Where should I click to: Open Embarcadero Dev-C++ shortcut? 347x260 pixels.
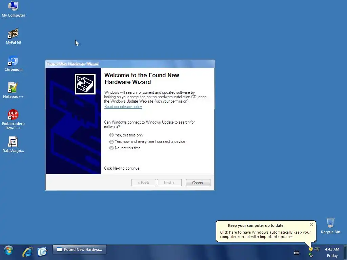(x=13, y=120)
